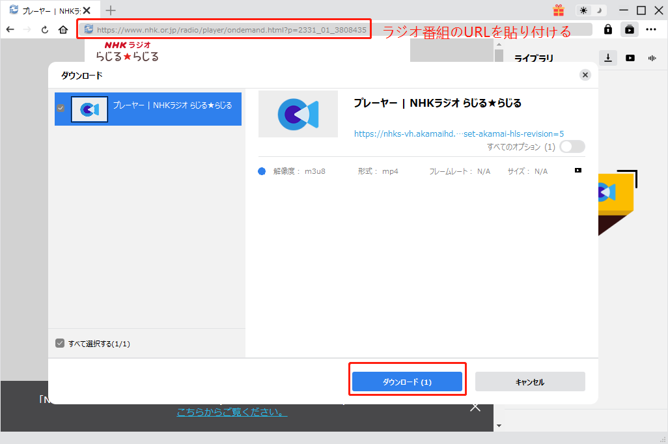Click the サイズ: N/A value
The image size is (668, 444).
(540, 171)
